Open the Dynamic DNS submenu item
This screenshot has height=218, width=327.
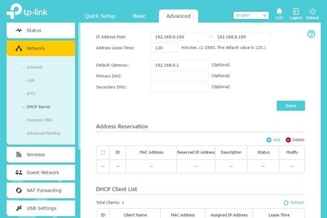(x=39, y=120)
